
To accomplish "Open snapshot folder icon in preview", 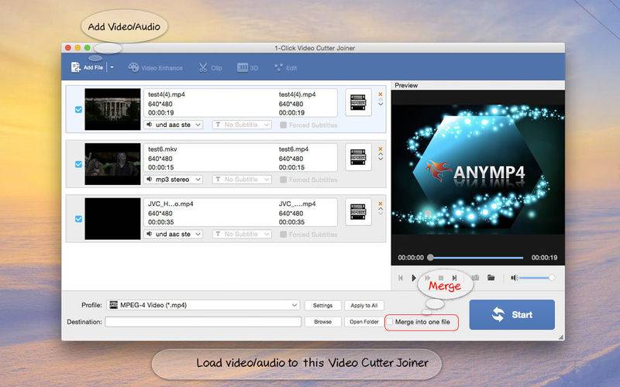I will pyautogui.click(x=491, y=278).
